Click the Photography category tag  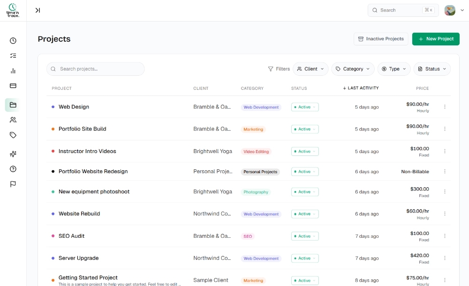pos(256,192)
